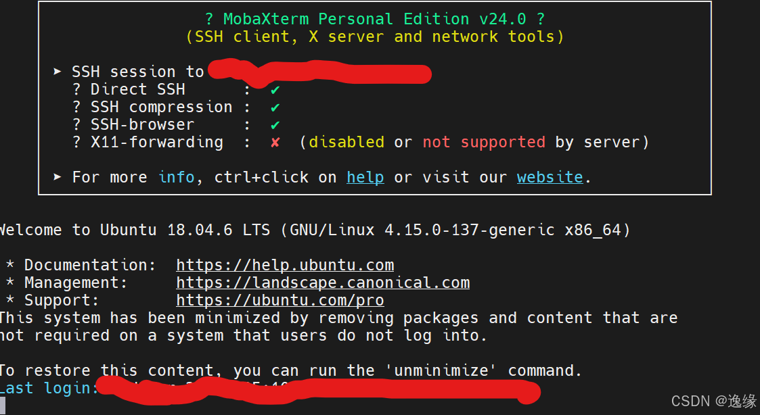Open the https://landscape.canonical.com management link
760x415 pixels.
click(323, 283)
